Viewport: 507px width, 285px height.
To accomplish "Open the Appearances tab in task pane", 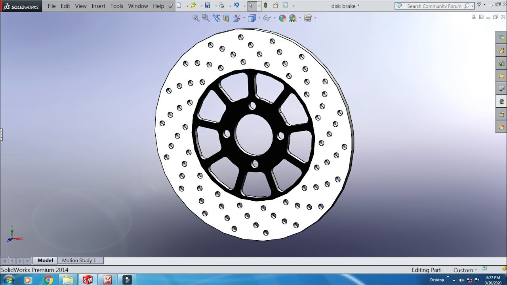I will (x=501, y=101).
